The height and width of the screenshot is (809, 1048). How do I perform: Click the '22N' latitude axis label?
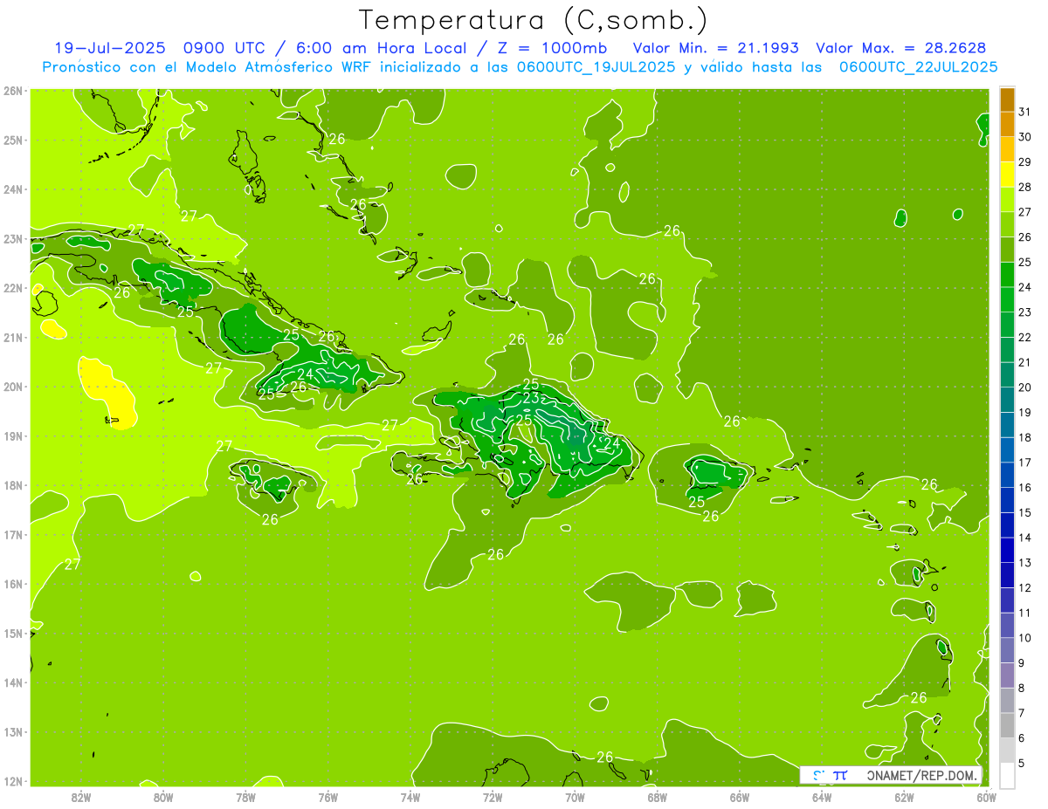coord(12,288)
